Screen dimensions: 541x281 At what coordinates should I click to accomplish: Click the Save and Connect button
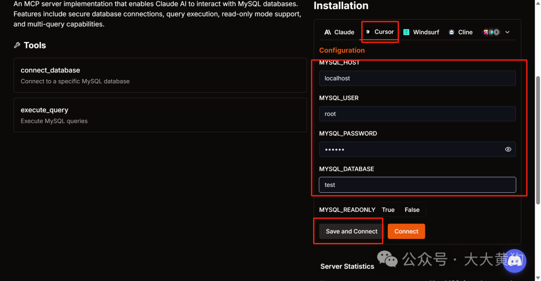(x=351, y=231)
